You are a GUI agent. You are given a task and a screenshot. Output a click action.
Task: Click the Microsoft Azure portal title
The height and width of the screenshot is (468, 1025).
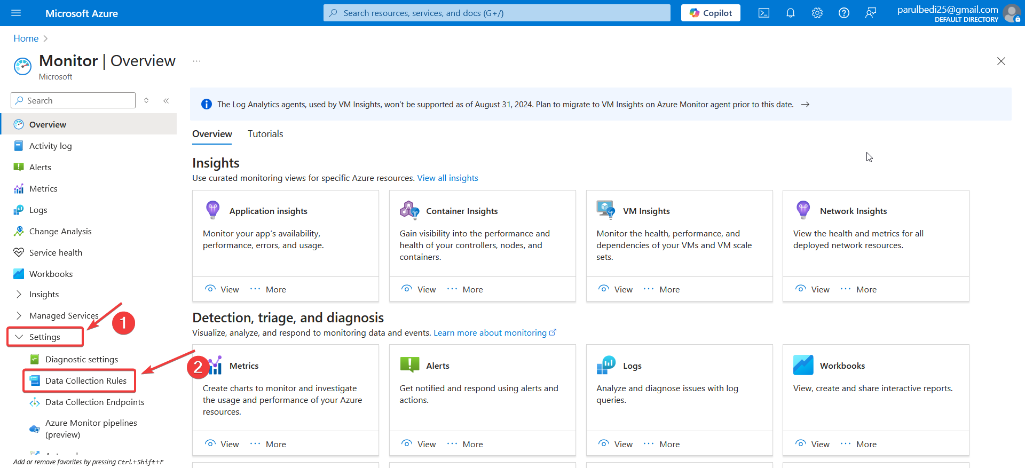click(82, 13)
